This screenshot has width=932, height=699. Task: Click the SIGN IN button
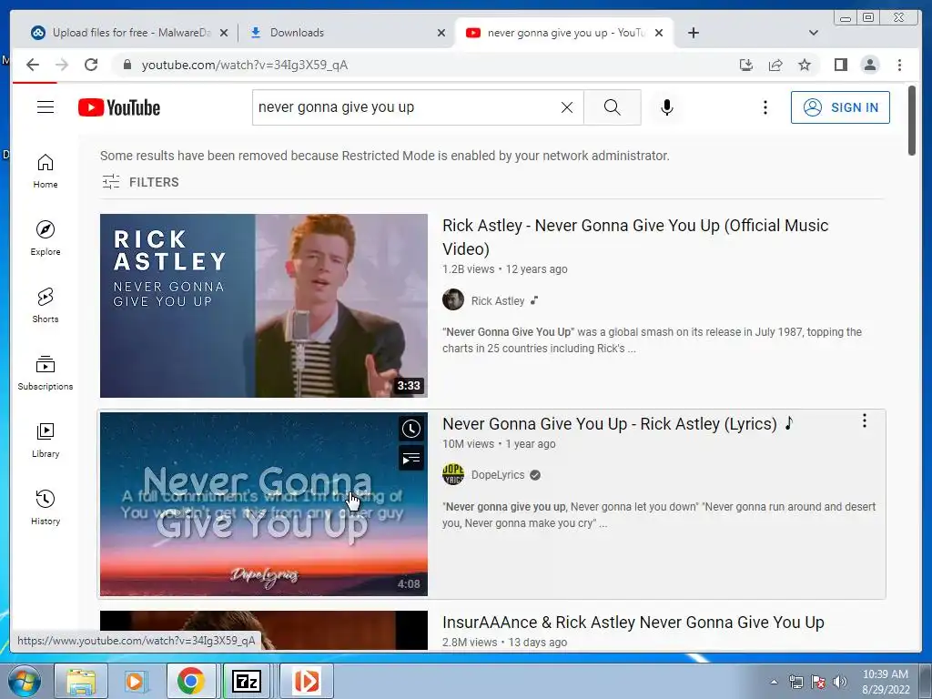(840, 107)
